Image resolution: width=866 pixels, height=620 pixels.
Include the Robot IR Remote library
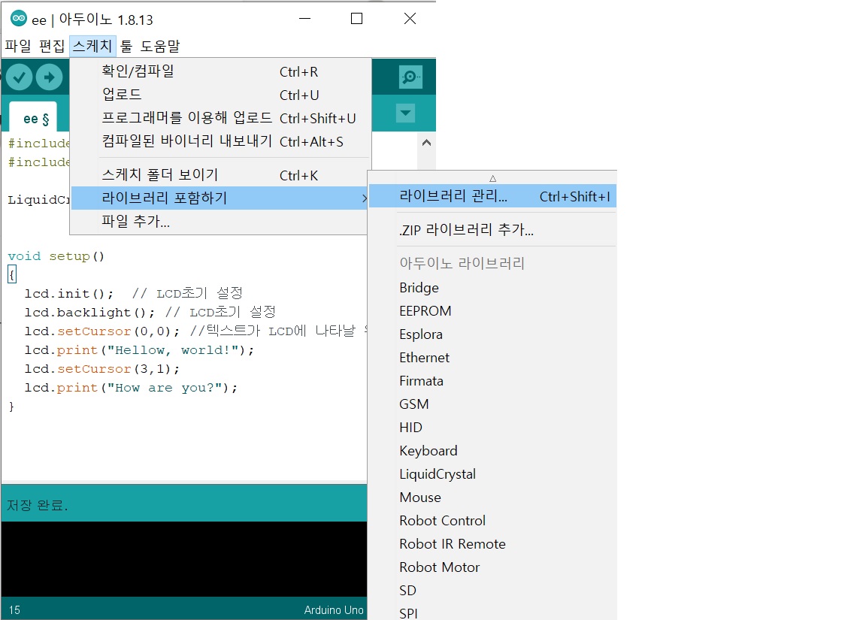tap(492, 544)
